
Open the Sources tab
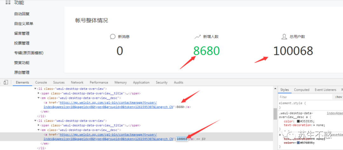(59, 82)
